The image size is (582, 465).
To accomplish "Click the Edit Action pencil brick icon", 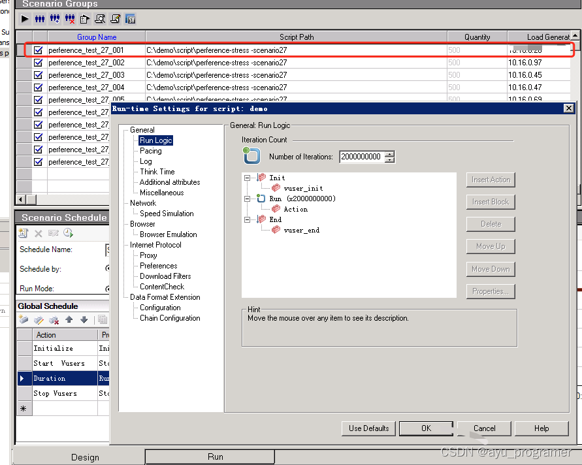I will tap(39, 319).
